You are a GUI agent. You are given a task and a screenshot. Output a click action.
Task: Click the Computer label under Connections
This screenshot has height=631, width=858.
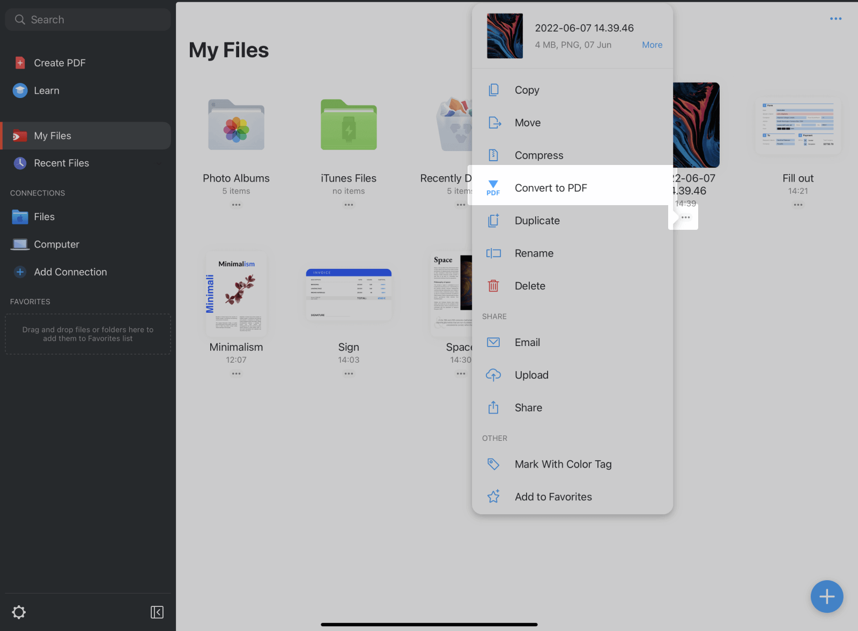pyautogui.click(x=57, y=245)
